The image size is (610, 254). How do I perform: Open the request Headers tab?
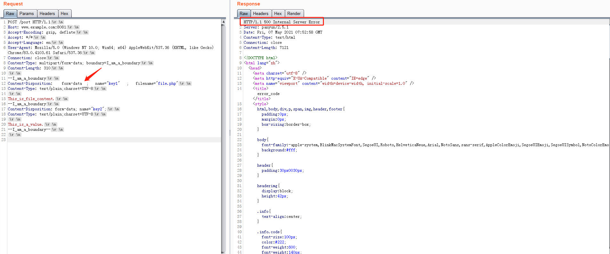pos(47,13)
